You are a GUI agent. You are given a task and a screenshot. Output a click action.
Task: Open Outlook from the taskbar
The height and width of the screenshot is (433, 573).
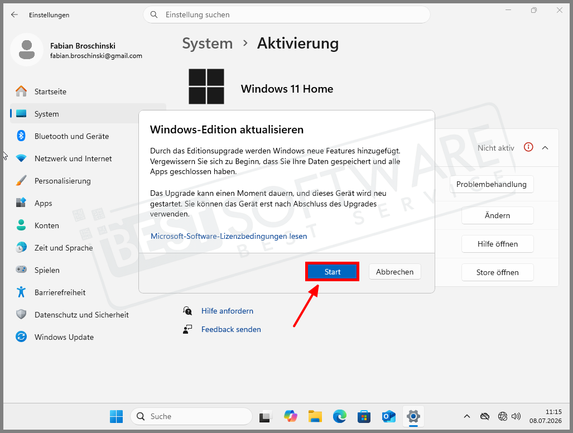tap(388, 416)
